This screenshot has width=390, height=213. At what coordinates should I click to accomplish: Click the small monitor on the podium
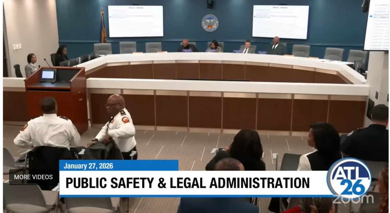(x=48, y=75)
